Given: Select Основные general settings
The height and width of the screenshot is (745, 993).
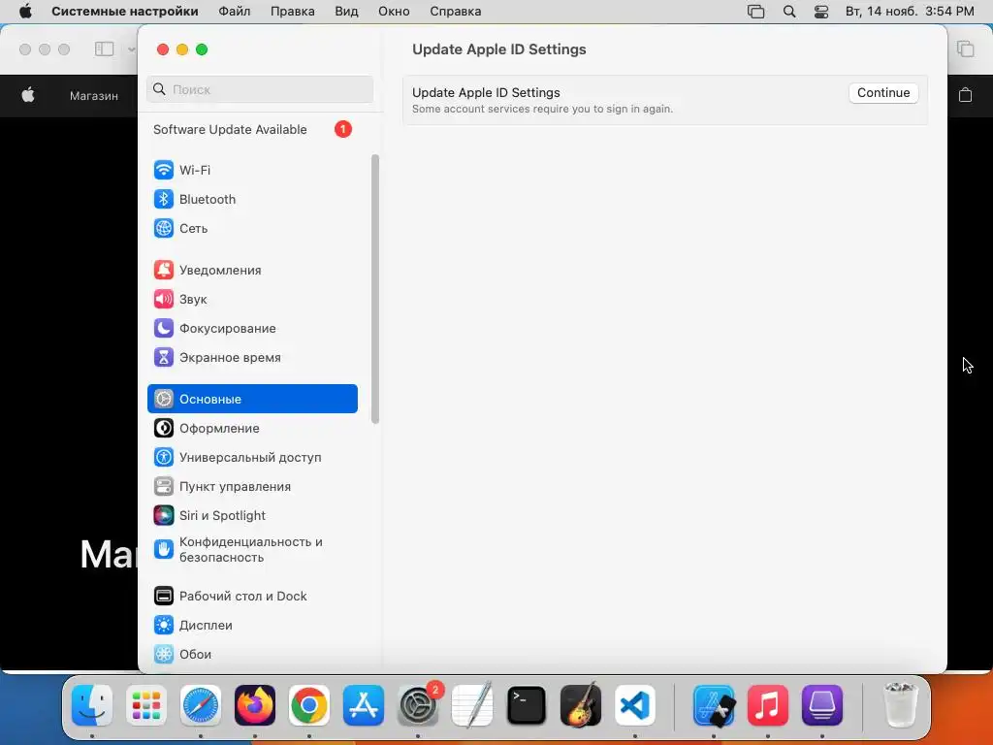Looking at the screenshot, I should point(252,399).
